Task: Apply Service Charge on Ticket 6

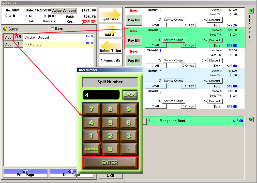Action: coord(174,101)
